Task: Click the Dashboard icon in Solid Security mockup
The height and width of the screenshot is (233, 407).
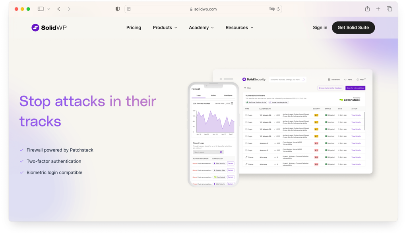Action: click(329, 80)
